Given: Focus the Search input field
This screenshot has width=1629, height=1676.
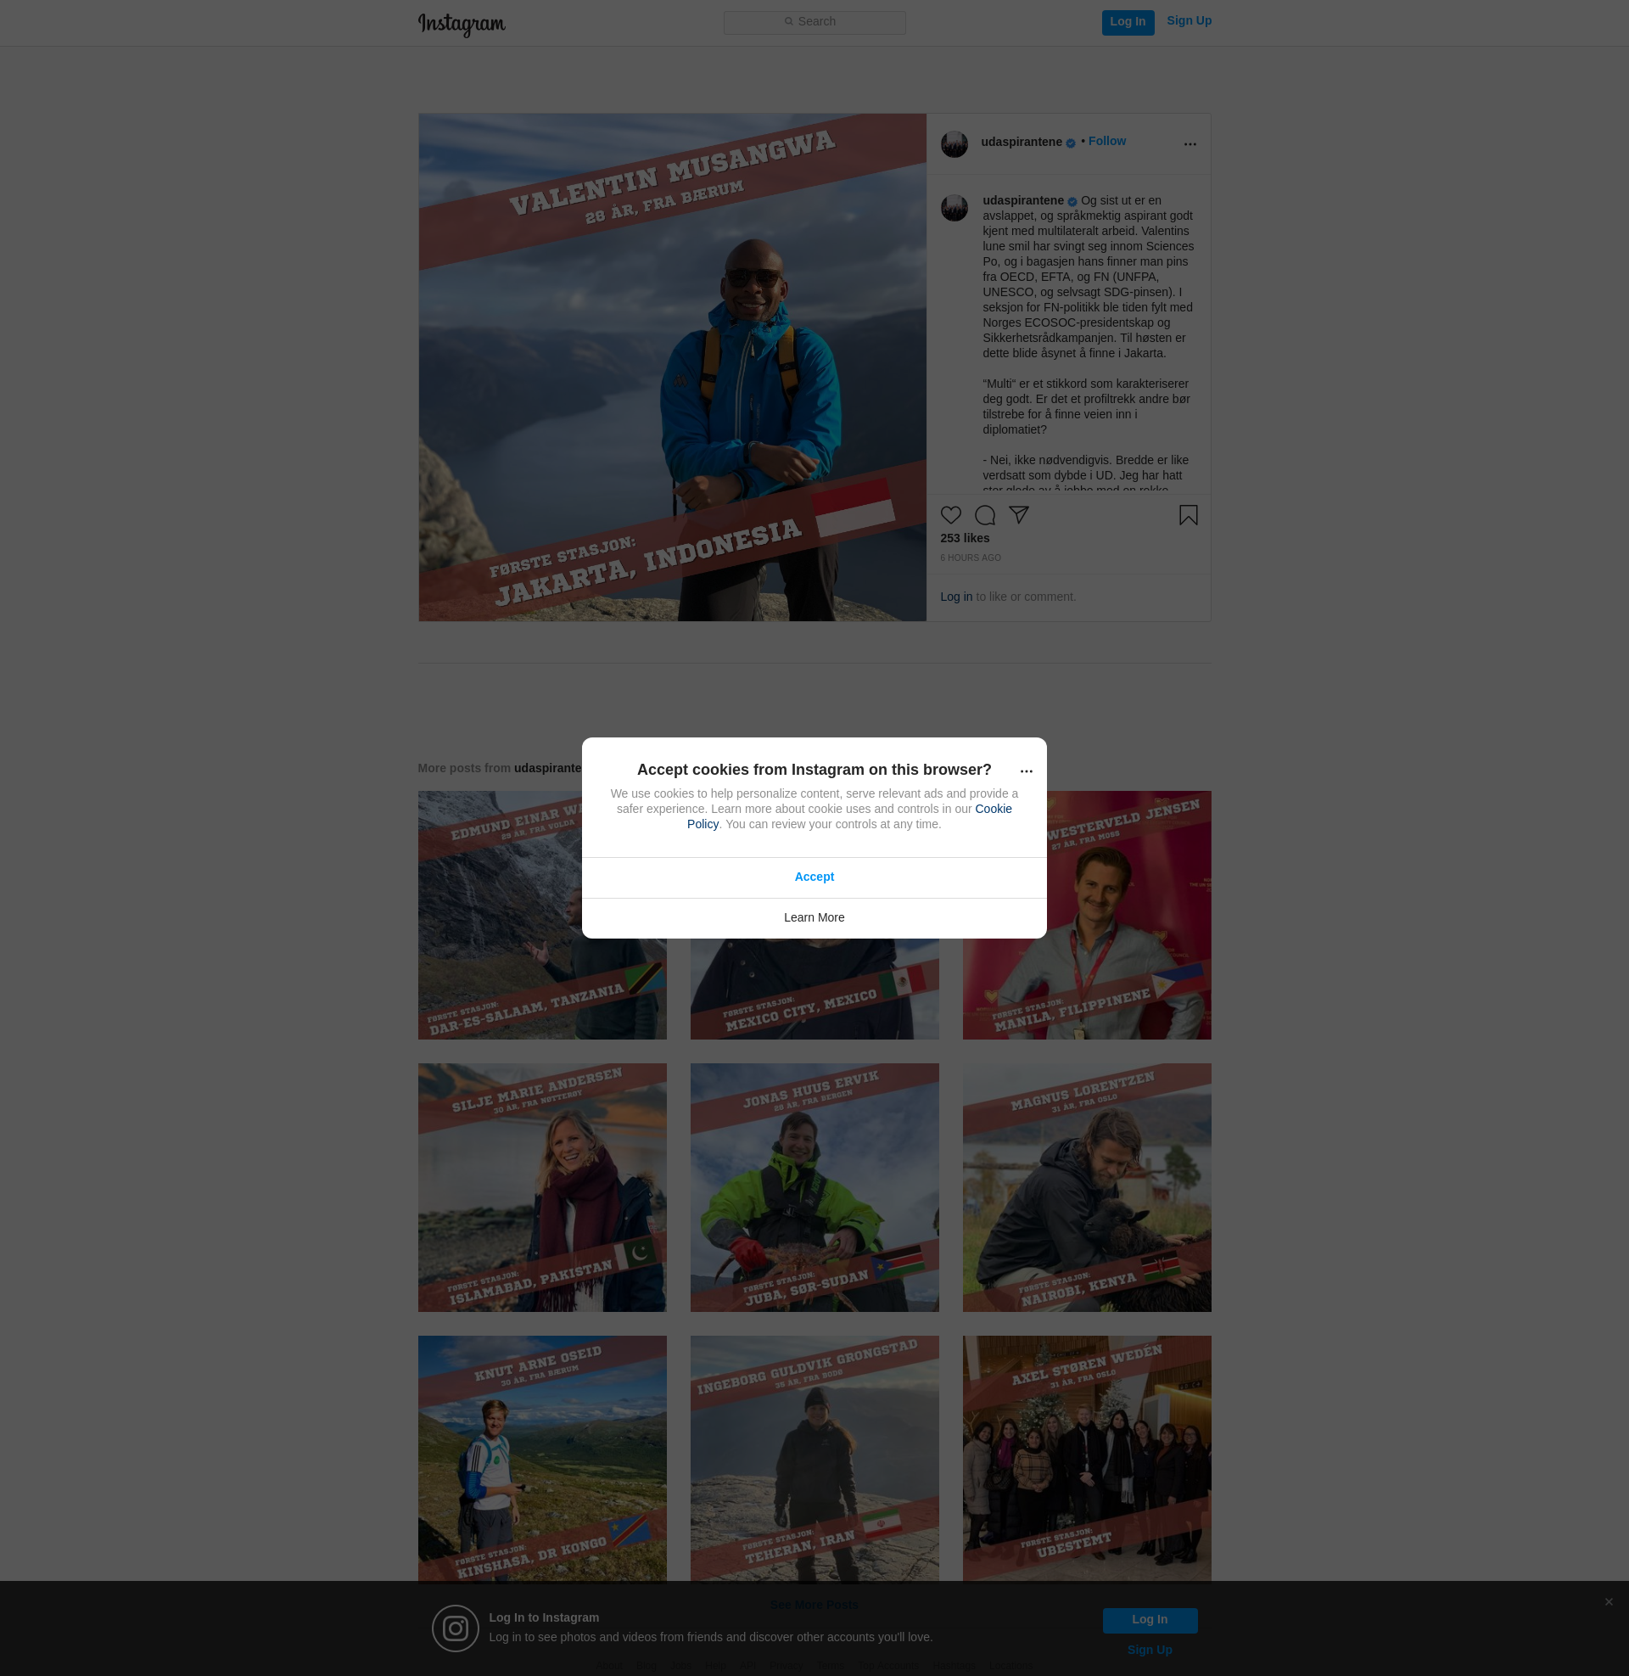Looking at the screenshot, I should [x=814, y=22].
